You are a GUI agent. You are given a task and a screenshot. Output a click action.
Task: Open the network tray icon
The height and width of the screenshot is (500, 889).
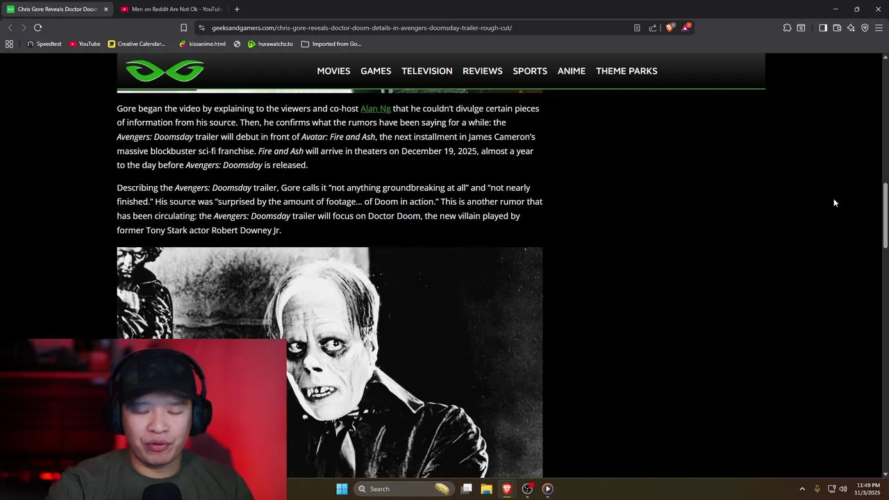click(x=831, y=489)
